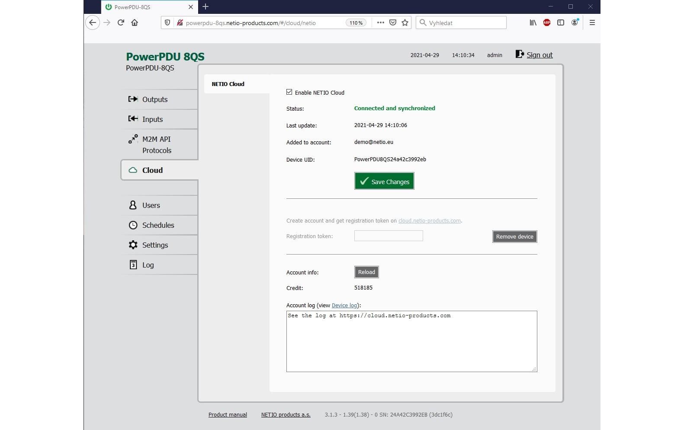Click the Schedules clock icon

(133, 225)
